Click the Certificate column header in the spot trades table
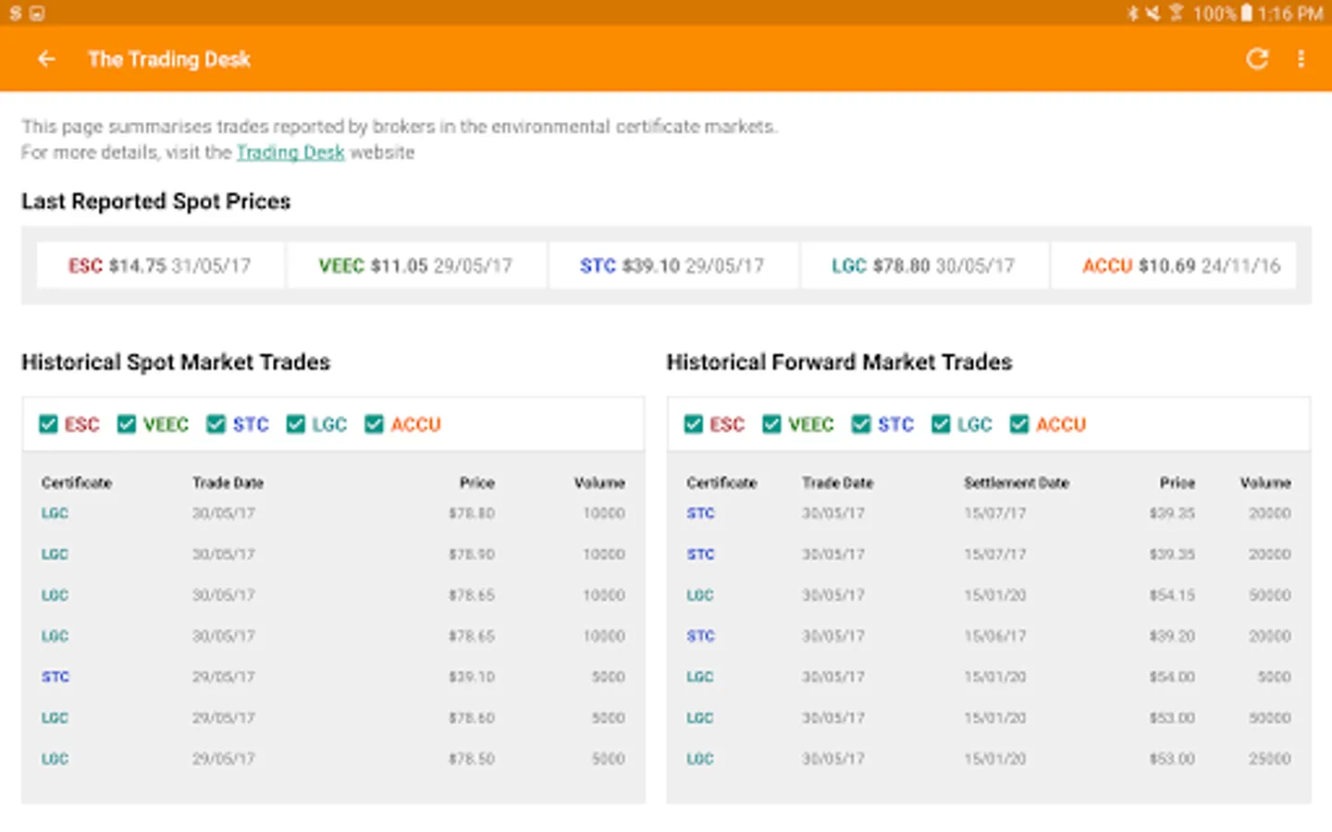The width and height of the screenshot is (1332, 832). (x=77, y=483)
